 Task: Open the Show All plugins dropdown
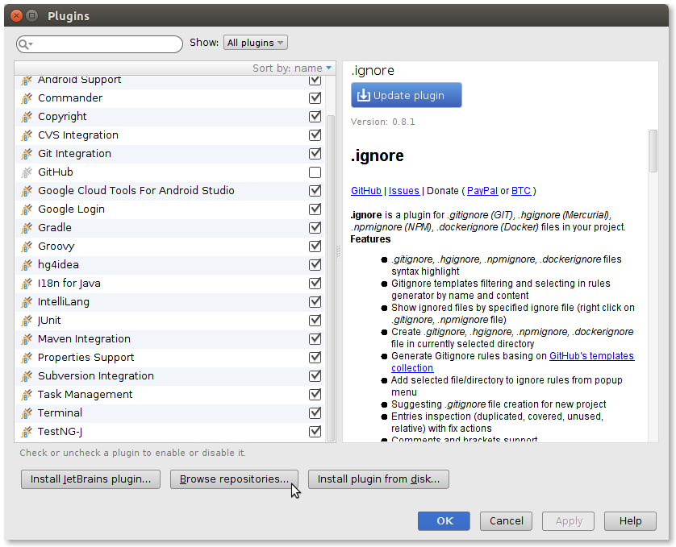pos(255,43)
